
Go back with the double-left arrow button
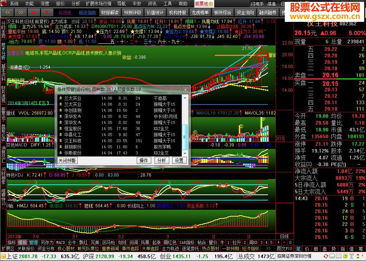click(8, 12)
